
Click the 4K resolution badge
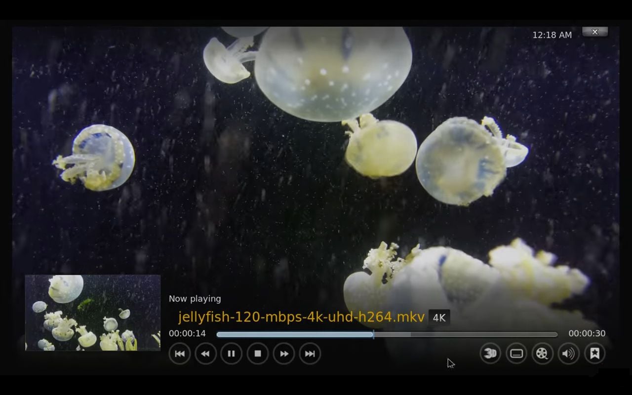[439, 317]
